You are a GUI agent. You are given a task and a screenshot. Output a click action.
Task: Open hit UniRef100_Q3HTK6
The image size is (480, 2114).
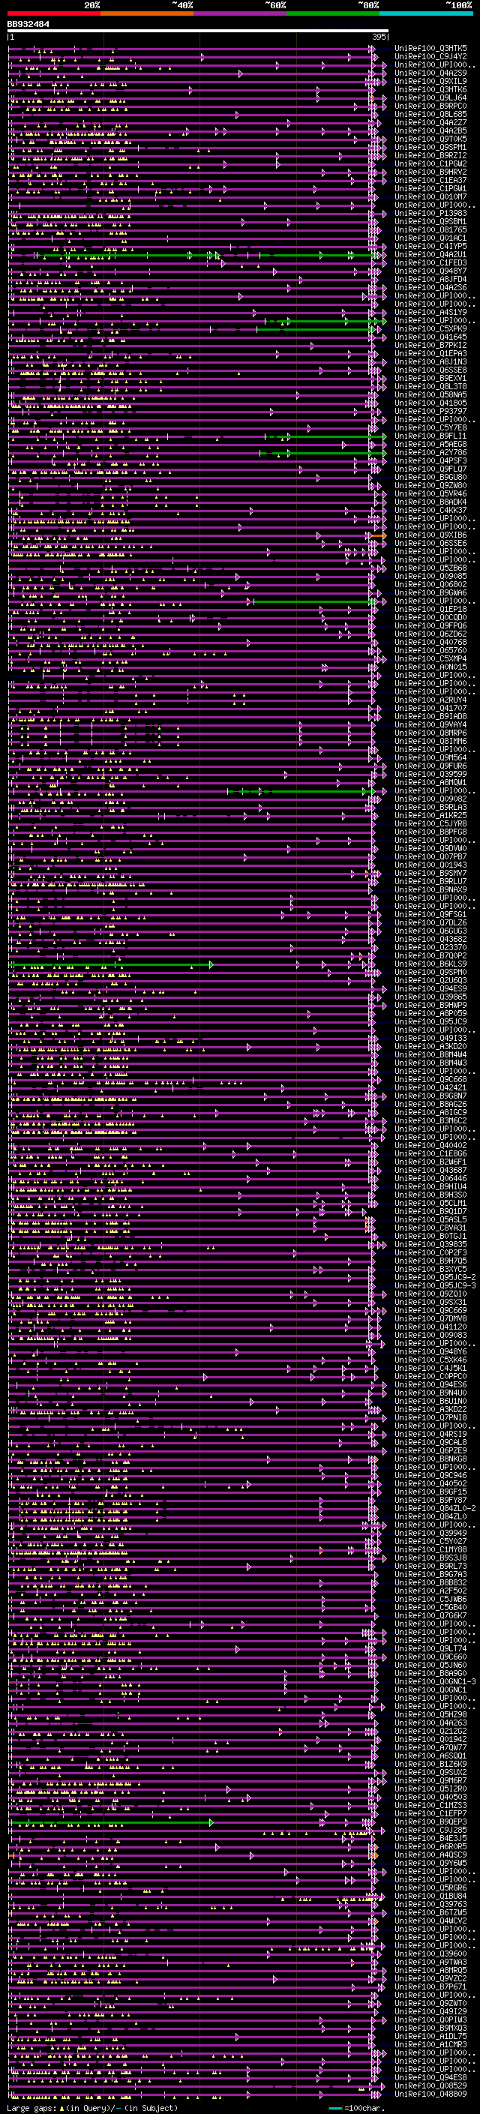(x=430, y=89)
